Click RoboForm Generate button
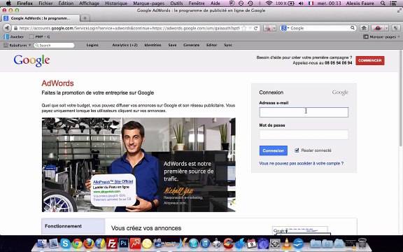The image size is (403, 252). 191,45
